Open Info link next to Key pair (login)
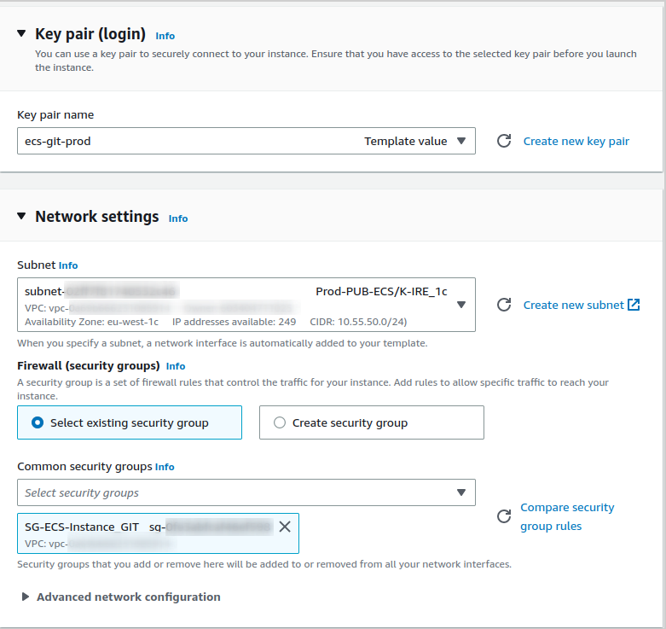This screenshot has height=629, width=666. click(165, 36)
